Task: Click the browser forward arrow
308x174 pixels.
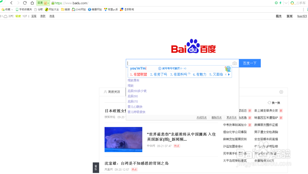Action: pyautogui.click(x=18, y=3)
